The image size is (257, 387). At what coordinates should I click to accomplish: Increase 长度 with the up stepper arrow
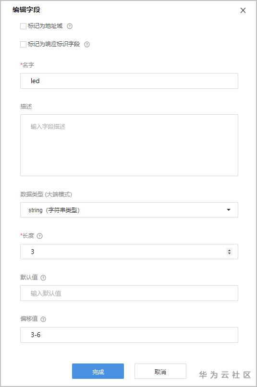point(229,250)
